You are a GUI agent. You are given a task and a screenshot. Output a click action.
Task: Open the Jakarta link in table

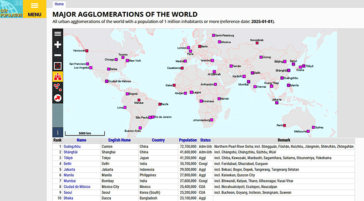(x=70, y=169)
